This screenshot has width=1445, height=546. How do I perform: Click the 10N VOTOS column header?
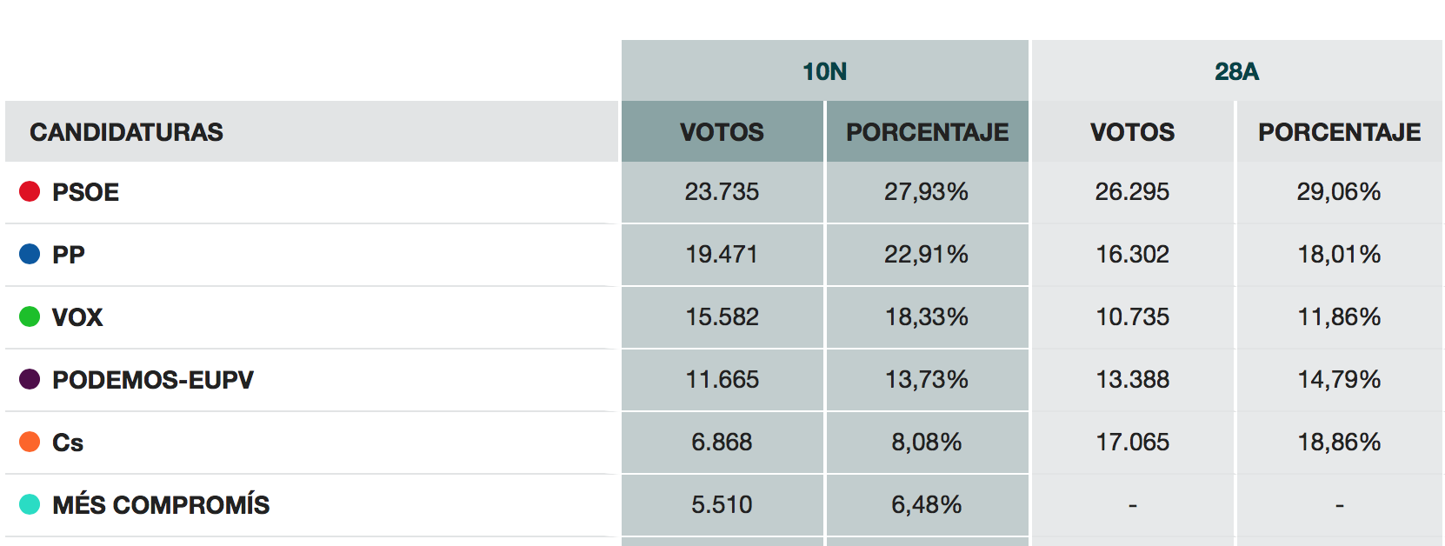tap(722, 132)
